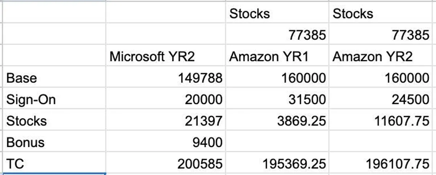Select Amazon YR2 total 196107.75
436x175 pixels.
point(397,163)
